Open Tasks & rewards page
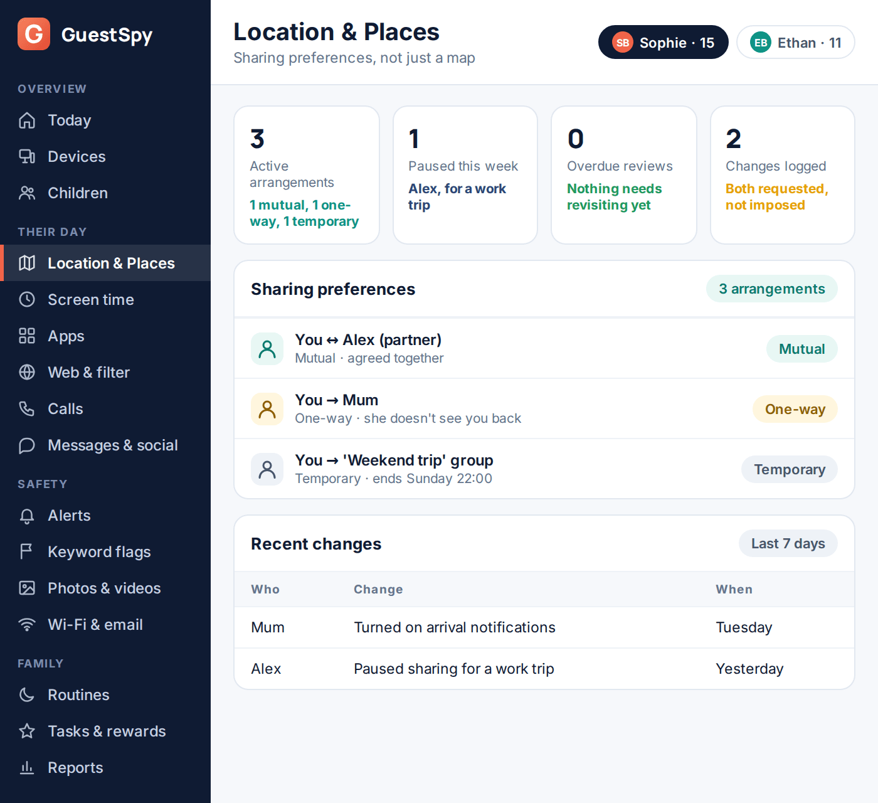 (105, 731)
